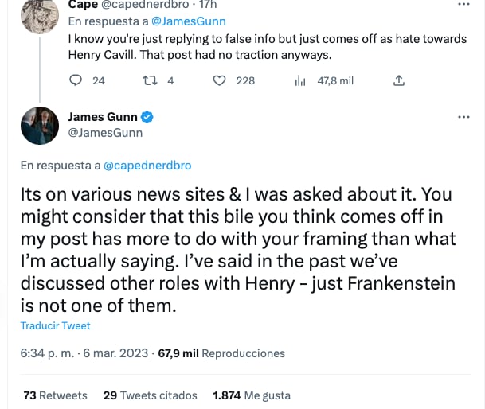This screenshot has width=485, height=409.
Task: Share Cape's tweet via share icon
Action: coord(400,80)
